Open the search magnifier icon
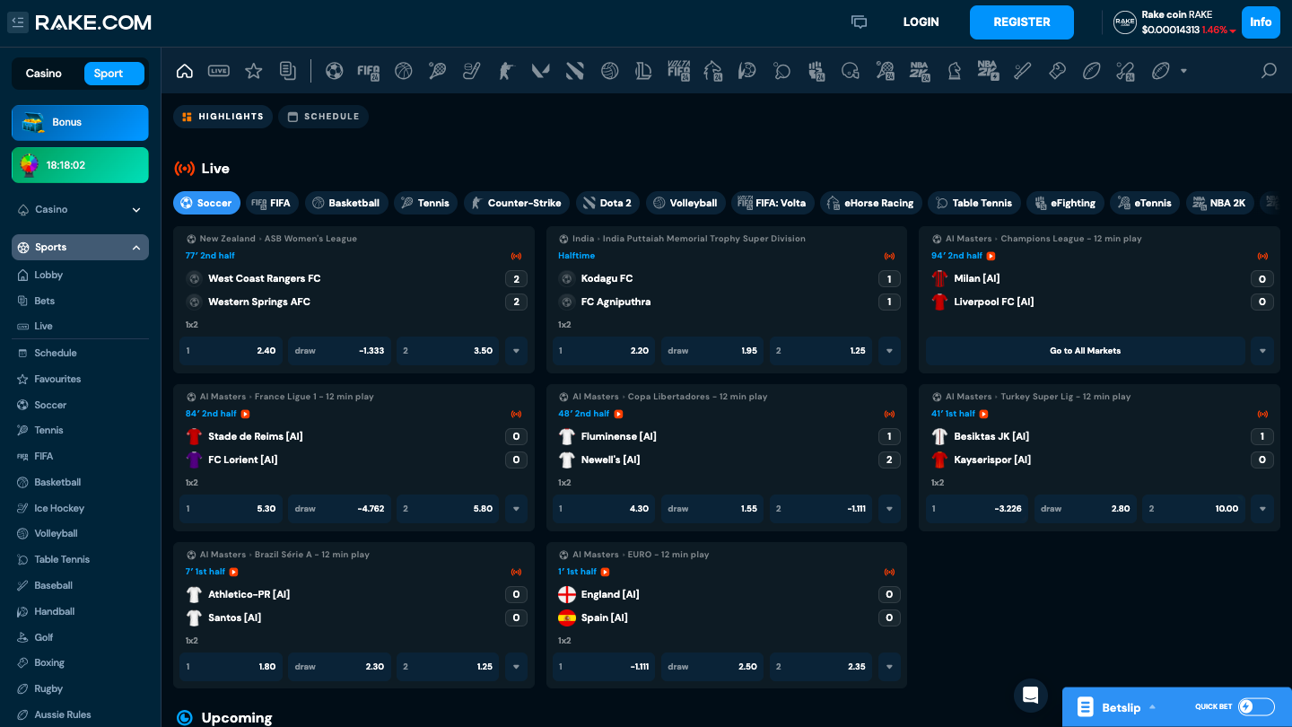 point(1269,71)
